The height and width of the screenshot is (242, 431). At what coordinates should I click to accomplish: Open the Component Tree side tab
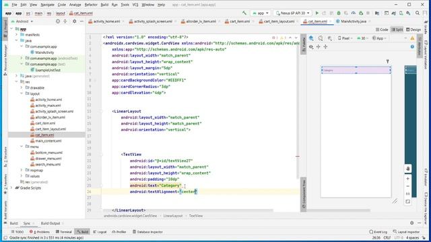coord(304,194)
